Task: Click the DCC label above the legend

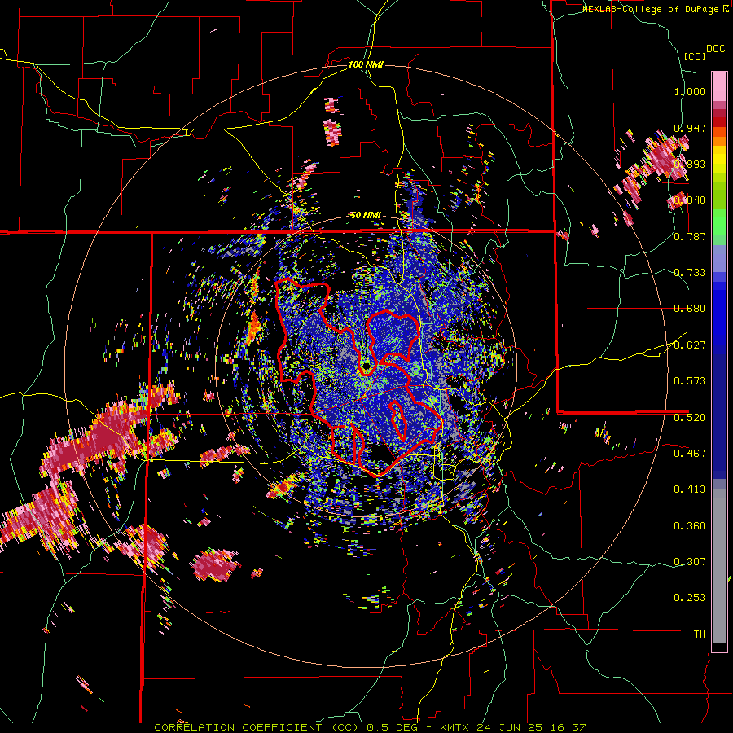Action: click(x=716, y=49)
